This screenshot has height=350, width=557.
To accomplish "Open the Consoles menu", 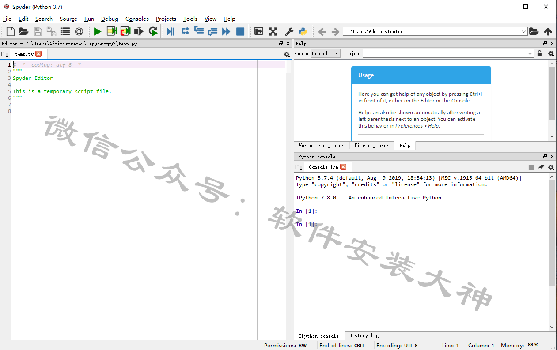I will coord(137,19).
